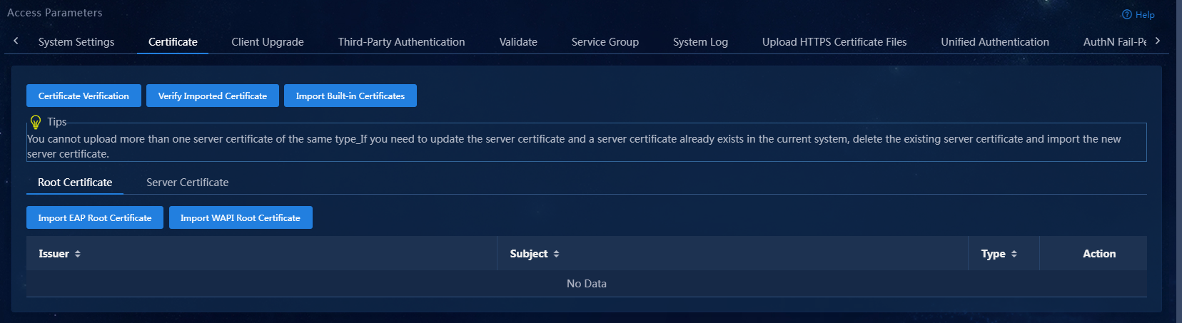Sort the table by Subject column arrows
Image resolution: width=1182 pixels, height=323 pixels.
(x=556, y=254)
